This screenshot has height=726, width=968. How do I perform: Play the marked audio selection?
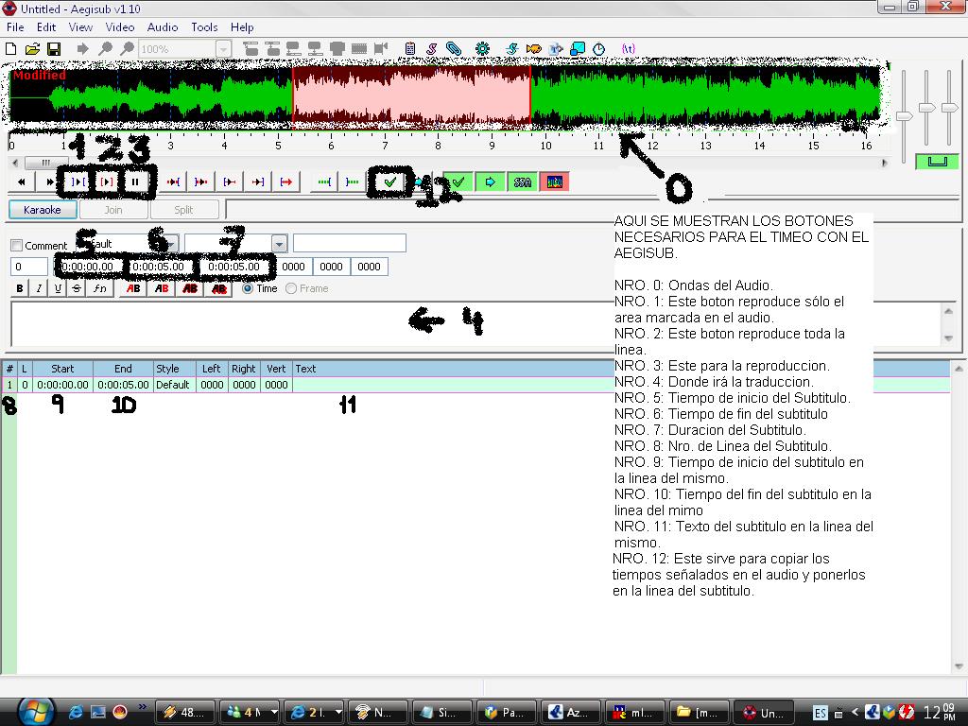click(x=78, y=182)
